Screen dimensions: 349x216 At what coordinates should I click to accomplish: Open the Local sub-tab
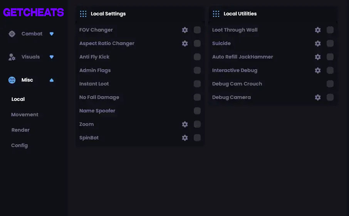tap(18, 99)
